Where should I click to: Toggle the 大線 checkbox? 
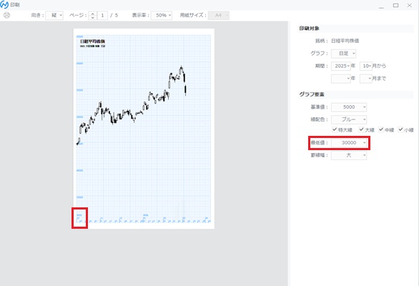point(361,129)
